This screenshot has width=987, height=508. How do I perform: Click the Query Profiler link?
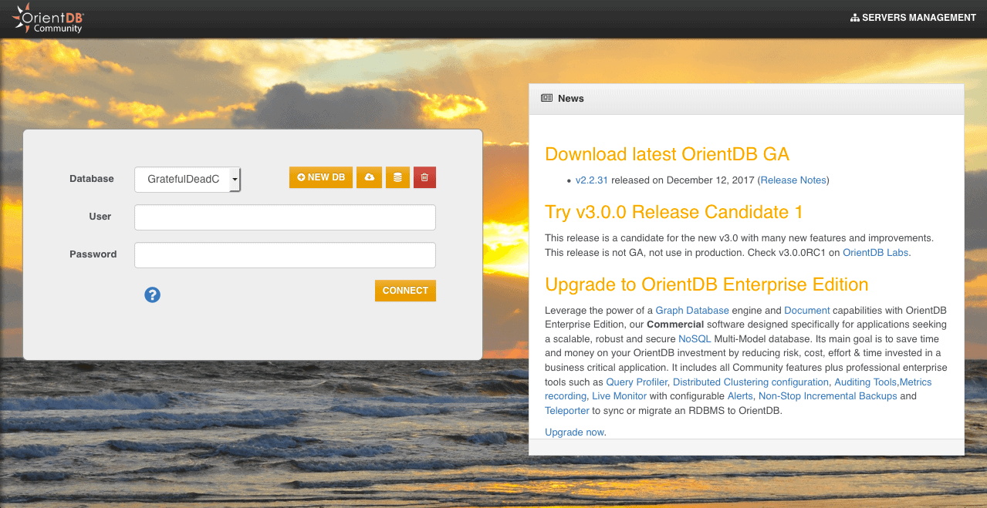coord(637,382)
